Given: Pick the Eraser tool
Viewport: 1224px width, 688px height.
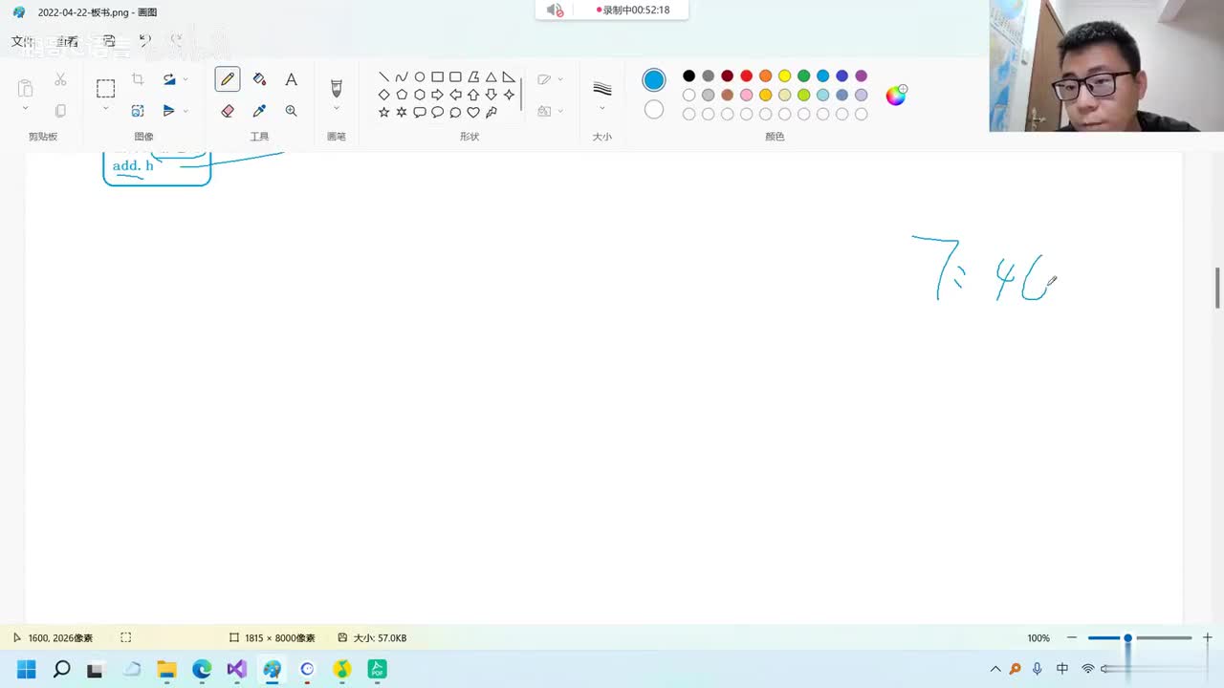Looking at the screenshot, I should pos(228,111).
